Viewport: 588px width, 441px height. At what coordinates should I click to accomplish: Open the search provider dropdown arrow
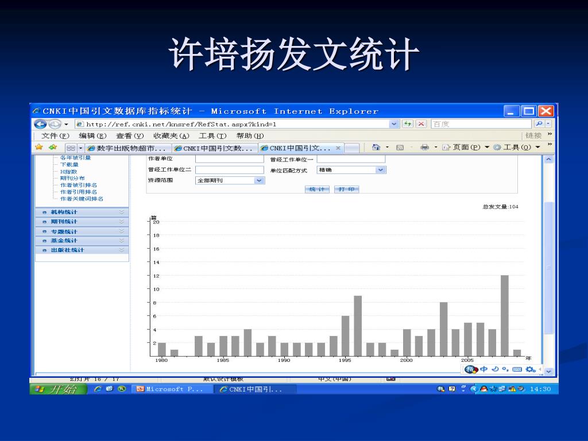pos(548,124)
